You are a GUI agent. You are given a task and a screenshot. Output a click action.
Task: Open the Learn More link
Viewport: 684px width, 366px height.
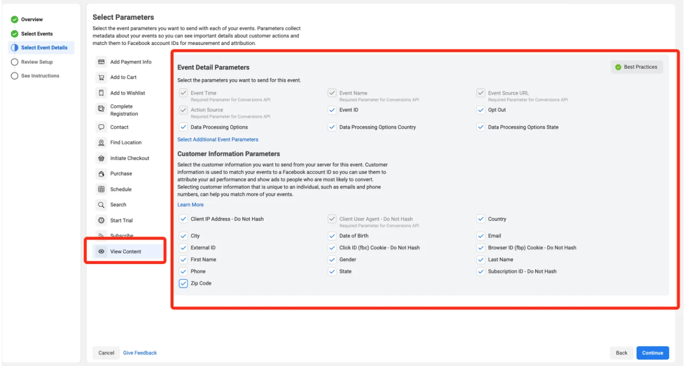[190, 205]
